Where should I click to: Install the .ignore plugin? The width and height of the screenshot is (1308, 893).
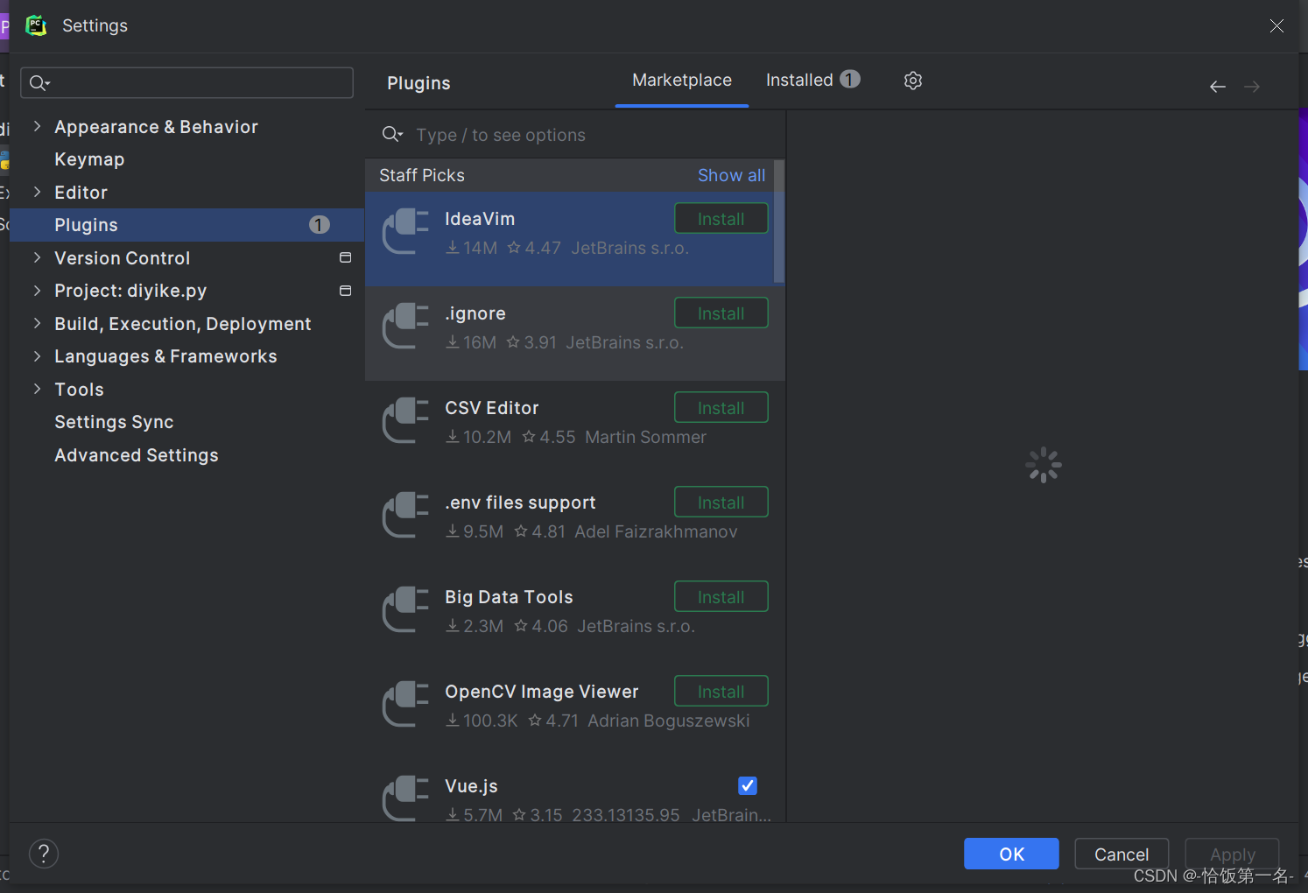tap(721, 313)
